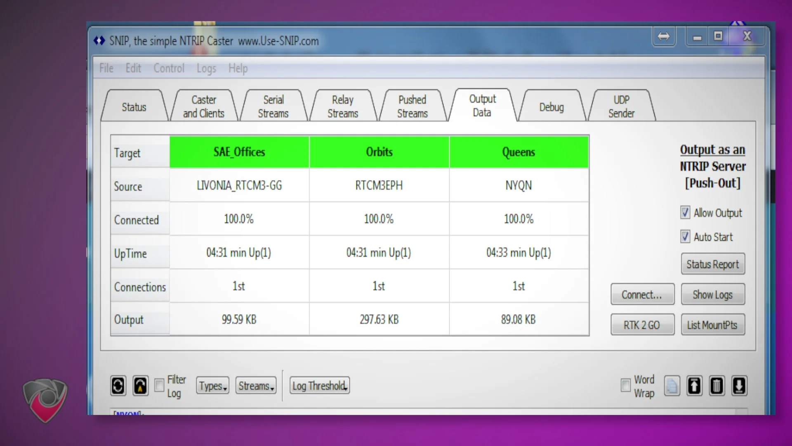
Task: Select the Orbits target header
Action: (x=379, y=152)
